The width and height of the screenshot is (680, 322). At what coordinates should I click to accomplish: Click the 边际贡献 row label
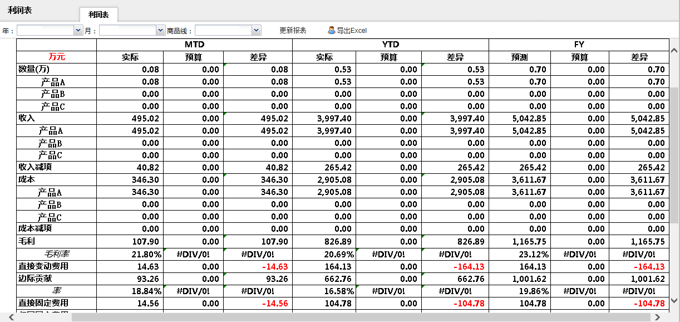pyautogui.click(x=35, y=279)
